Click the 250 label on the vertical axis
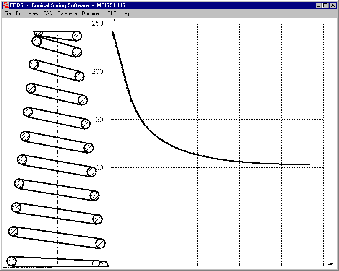 coord(97,23)
